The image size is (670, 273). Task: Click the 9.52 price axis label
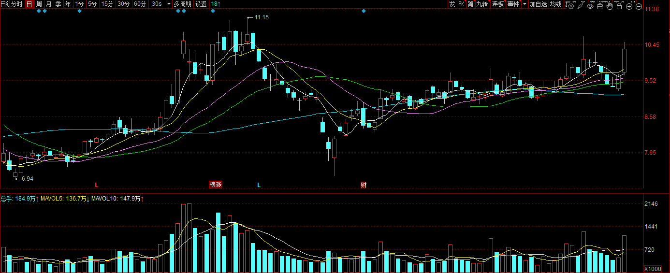(x=651, y=81)
